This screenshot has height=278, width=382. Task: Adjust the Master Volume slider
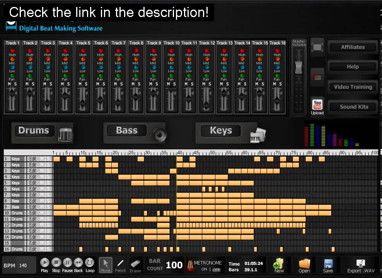(x=298, y=68)
